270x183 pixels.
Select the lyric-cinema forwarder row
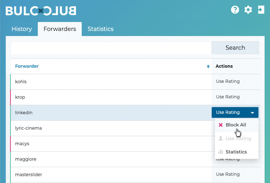coord(108,128)
